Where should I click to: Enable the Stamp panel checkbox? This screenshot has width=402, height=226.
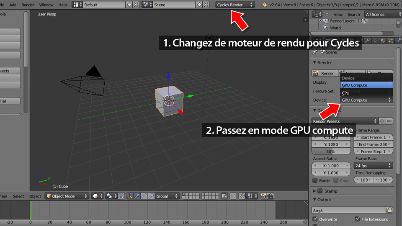click(320, 191)
